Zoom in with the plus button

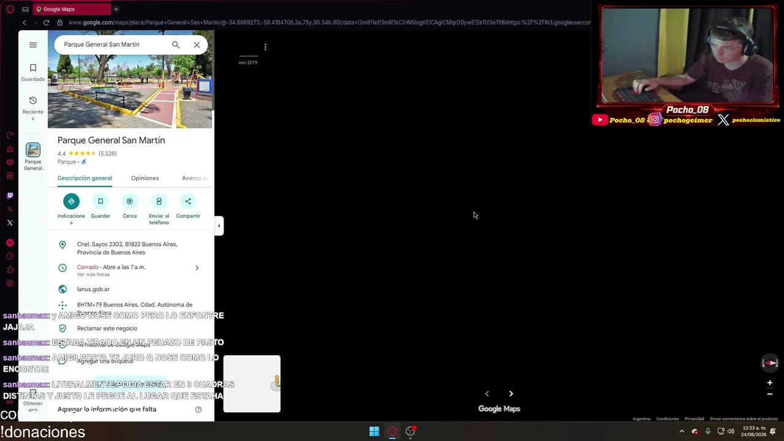coord(770,383)
